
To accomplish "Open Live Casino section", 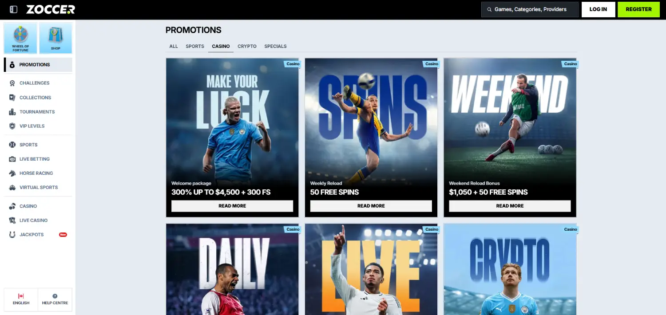I will 38,220.
